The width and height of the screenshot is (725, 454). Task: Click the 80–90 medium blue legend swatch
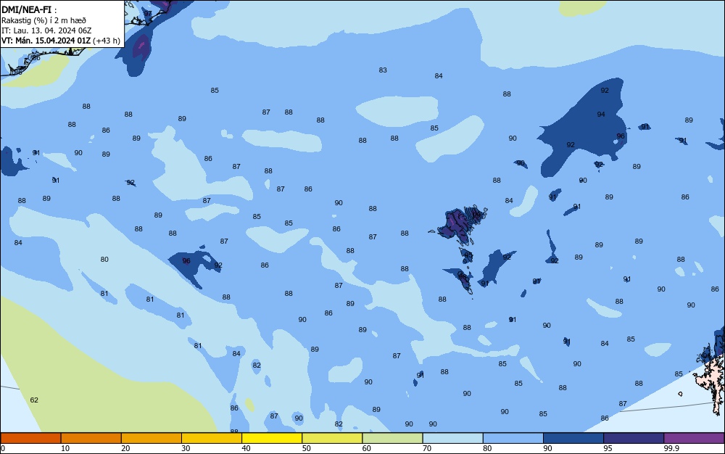[513, 438]
